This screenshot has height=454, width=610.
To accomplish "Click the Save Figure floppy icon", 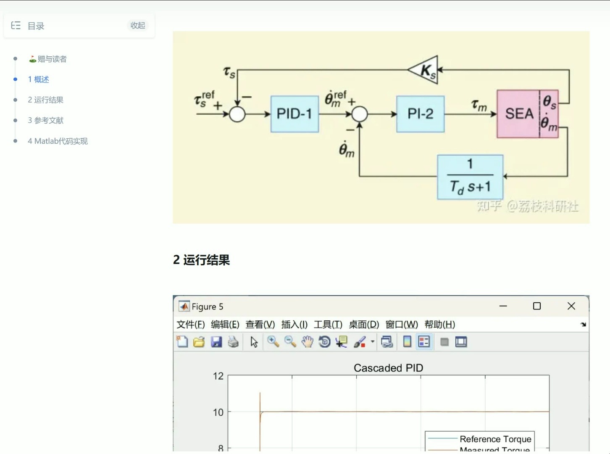I will coord(216,342).
